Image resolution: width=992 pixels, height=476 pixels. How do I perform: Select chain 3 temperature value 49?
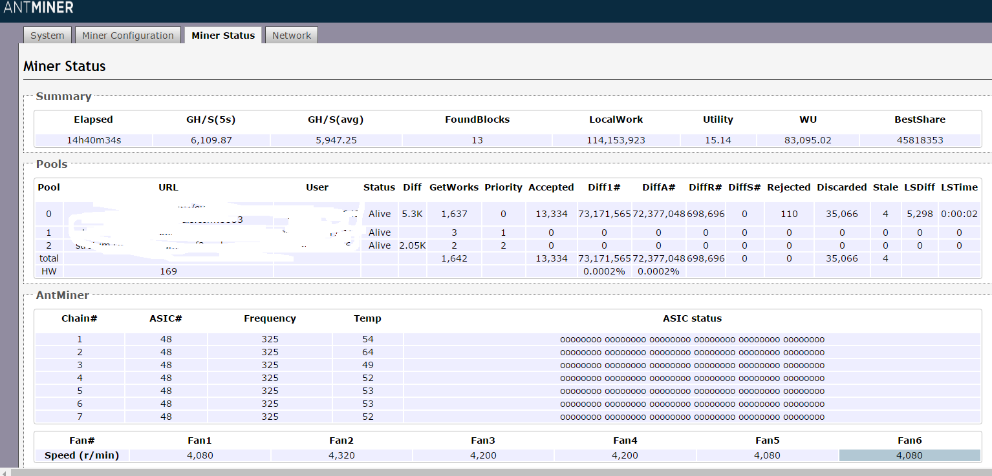pos(368,365)
